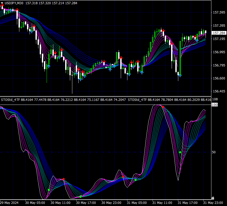The height and width of the screenshot is (206, 227).
Task: Click the red down arrow at the 31 May 11:00 price peak
Action: 163,30
